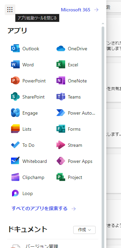Viewport: 121px width, 248px height.
Task: Open the To Do checkmark icon
Action: [x=15, y=145]
